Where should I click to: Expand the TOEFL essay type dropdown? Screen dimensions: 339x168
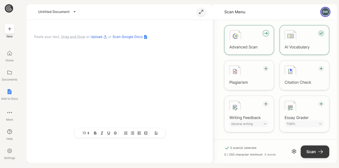pyautogui.click(x=304, y=124)
